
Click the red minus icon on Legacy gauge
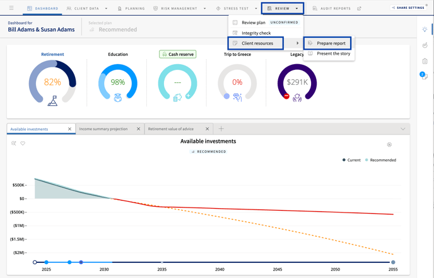coord(286,96)
